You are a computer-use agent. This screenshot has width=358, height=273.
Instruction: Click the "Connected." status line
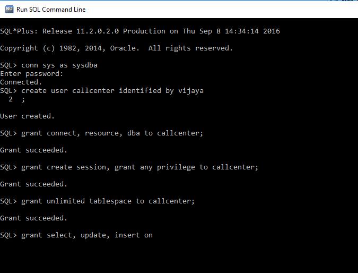[x=21, y=82]
